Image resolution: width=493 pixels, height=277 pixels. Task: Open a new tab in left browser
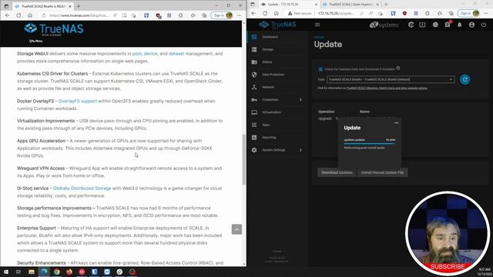(79, 6)
